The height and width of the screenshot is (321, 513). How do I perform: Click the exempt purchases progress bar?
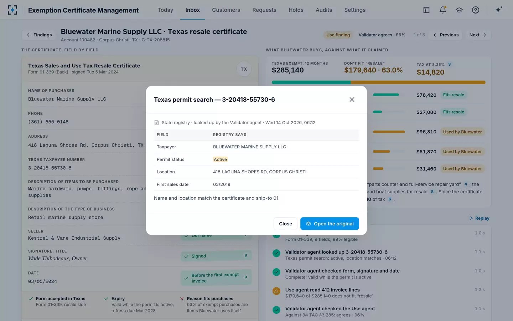[378, 82]
